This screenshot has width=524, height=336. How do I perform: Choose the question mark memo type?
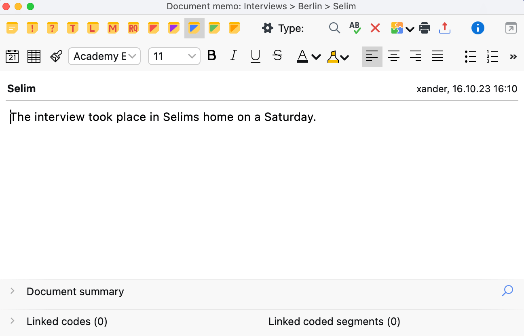[x=53, y=28]
